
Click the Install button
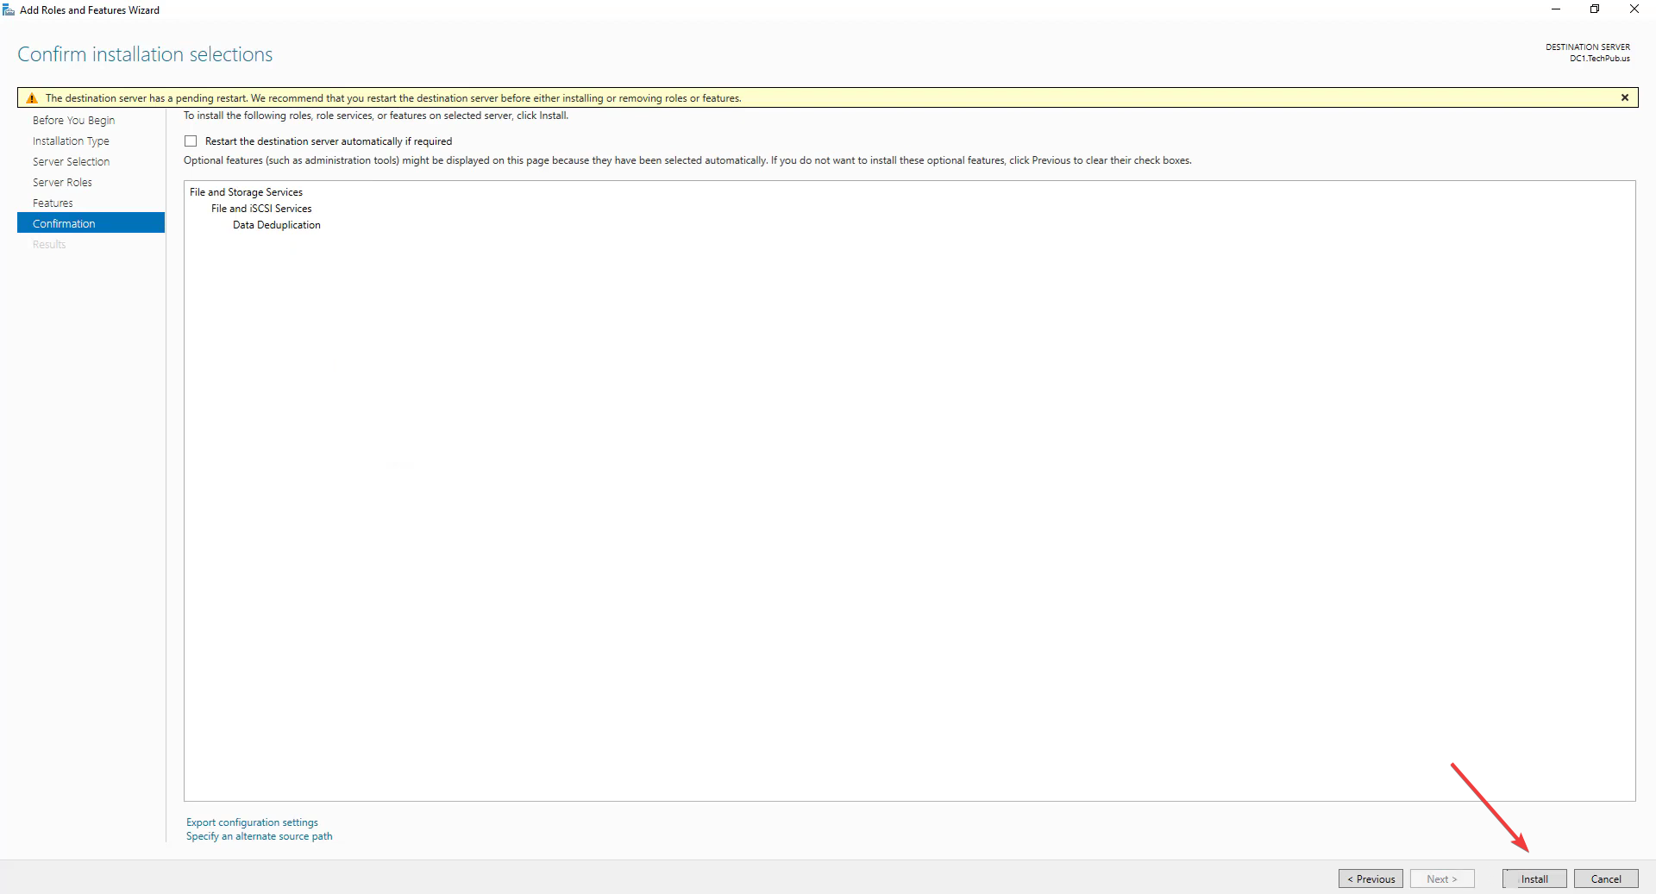pos(1534,878)
